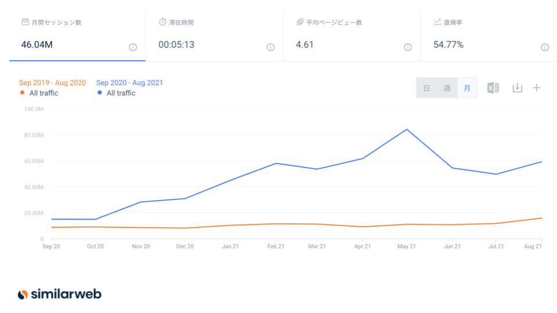The image size is (557, 313).
Task: Click info icon in 平均ページビュー数 card
Action: pos(408,48)
